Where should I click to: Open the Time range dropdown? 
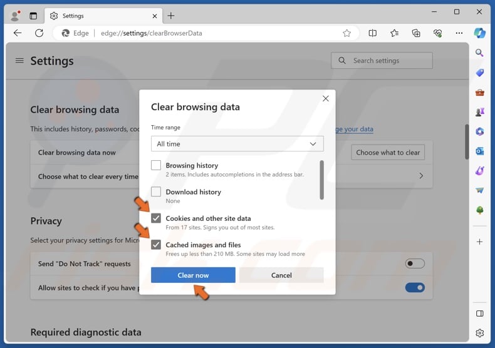[x=237, y=144]
